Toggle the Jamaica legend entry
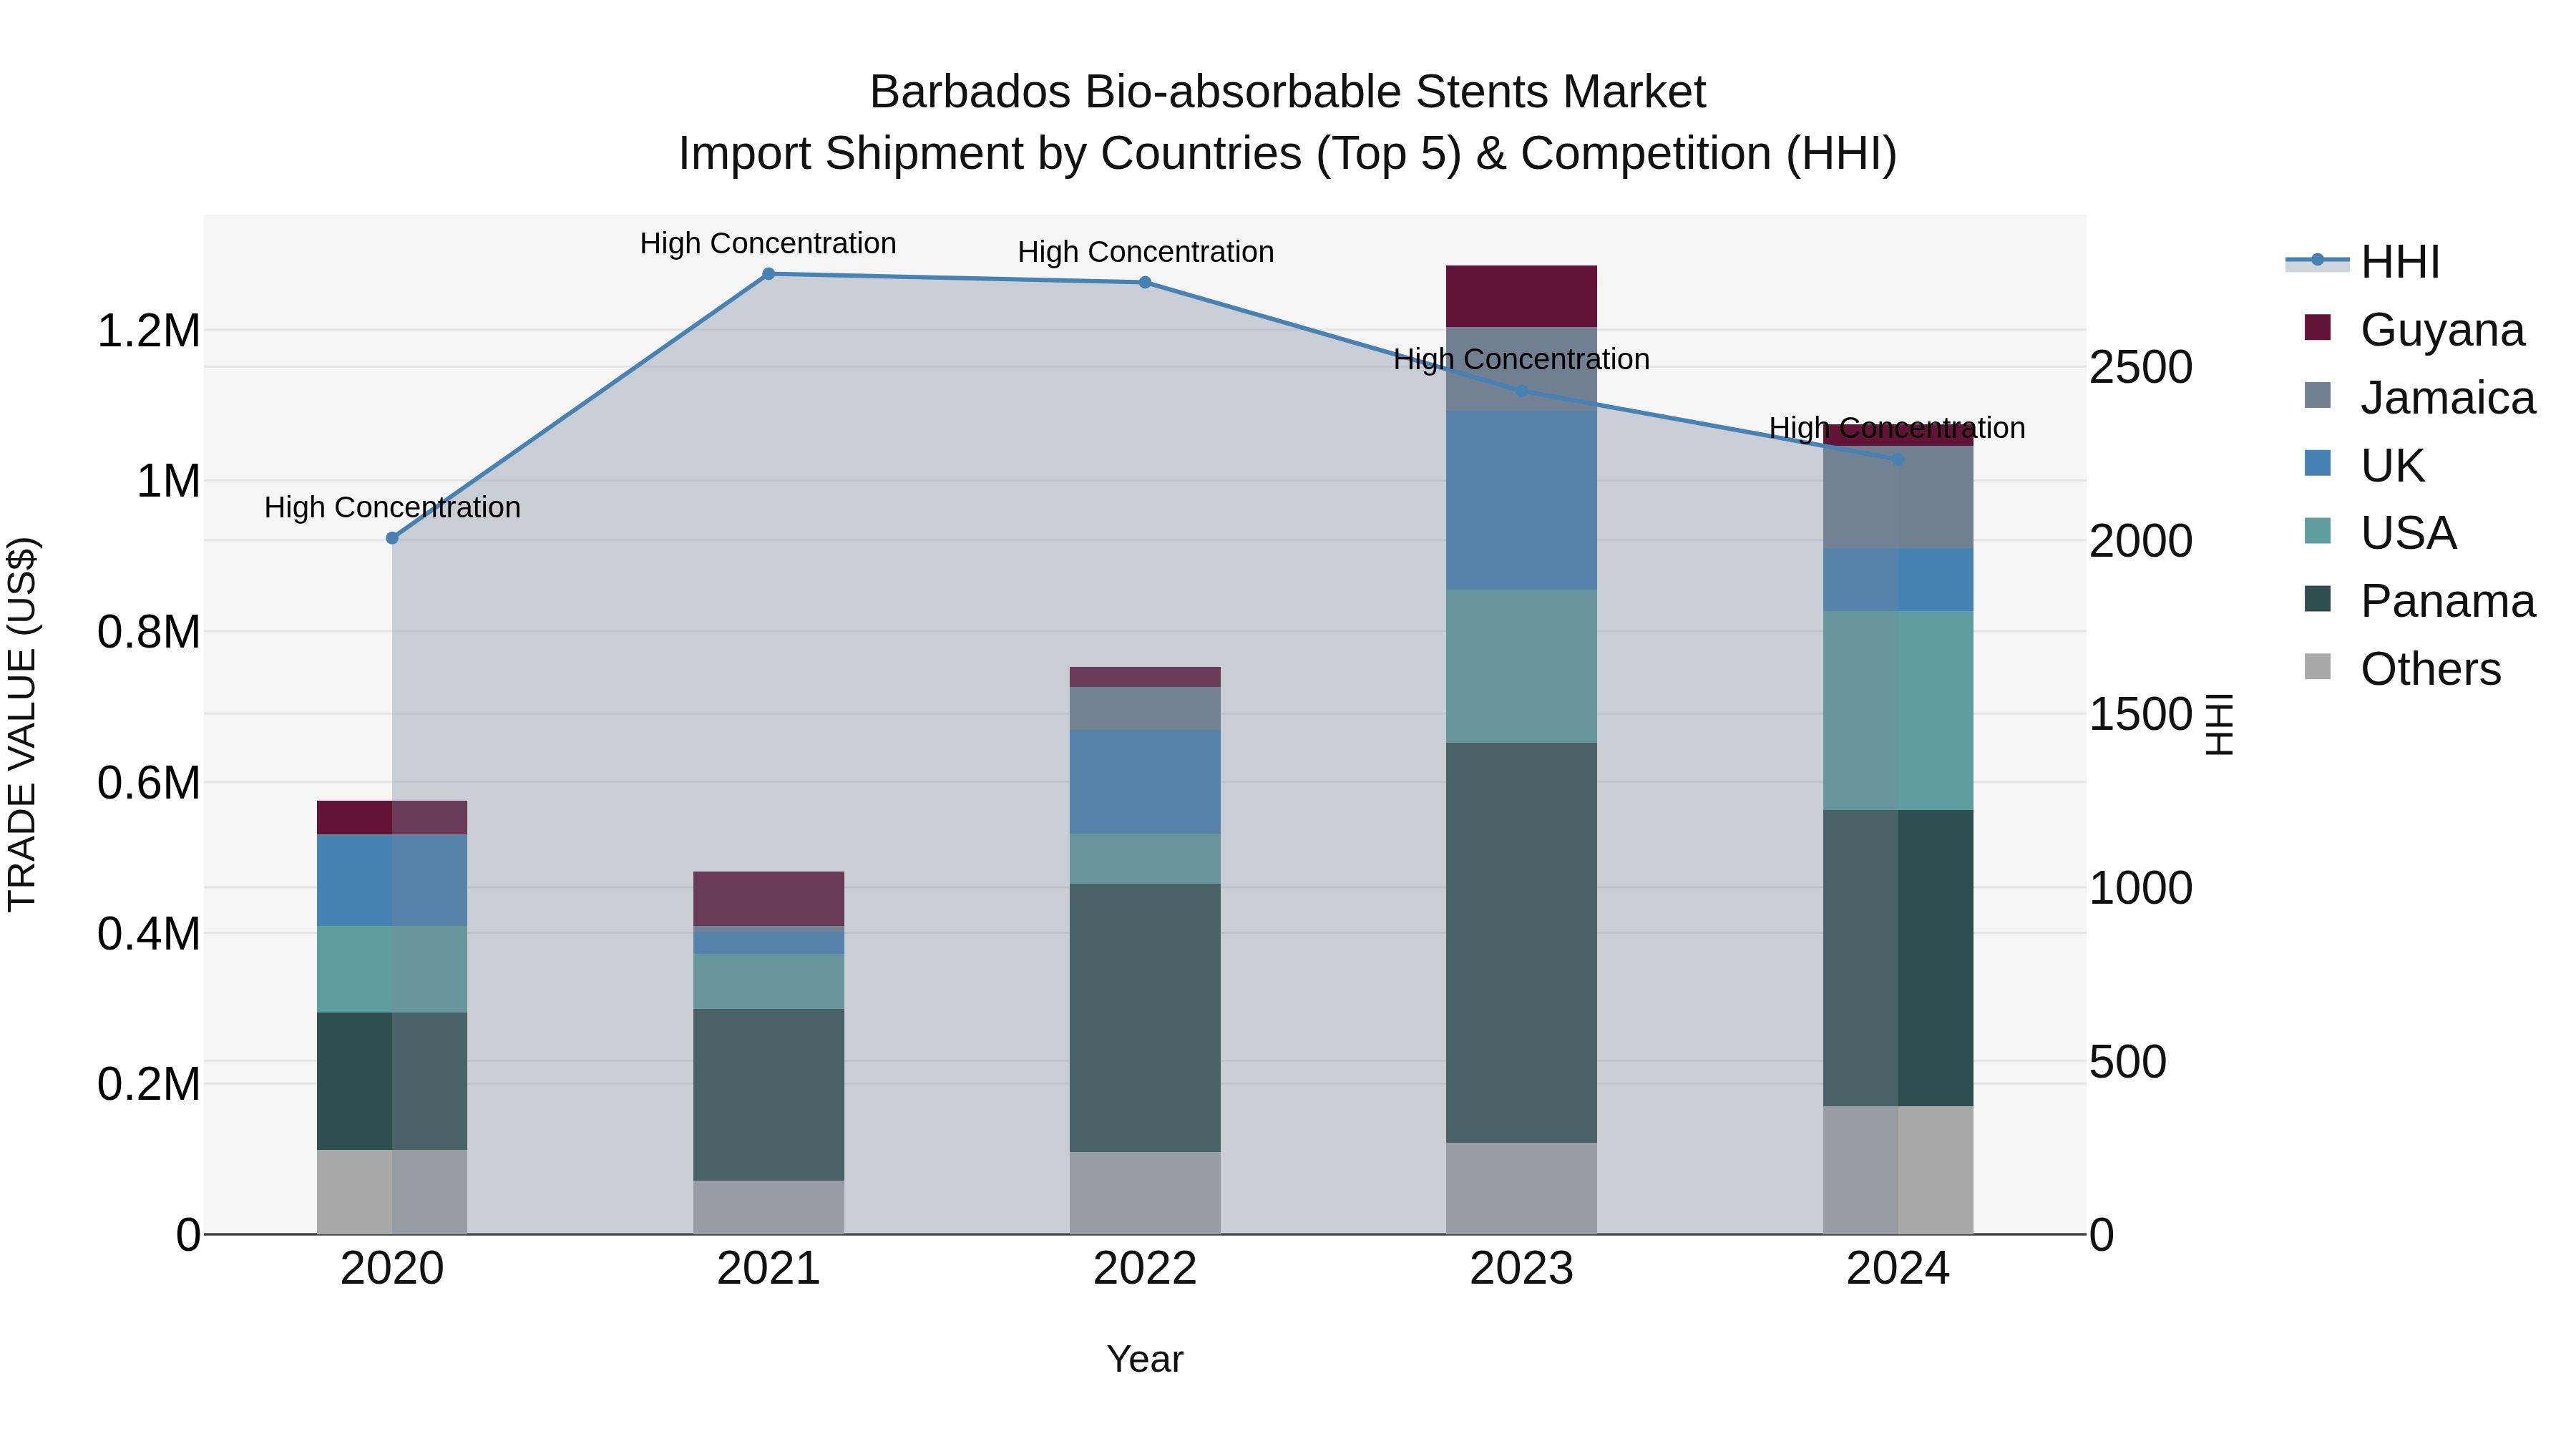Image resolution: width=2576 pixels, height=1449 pixels. coord(2419,398)
